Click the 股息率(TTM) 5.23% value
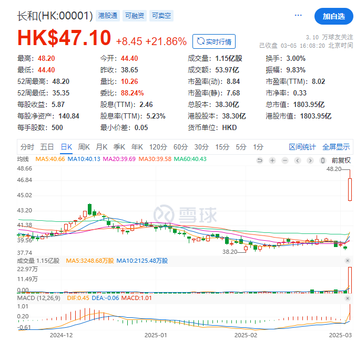 pos(156,116)
